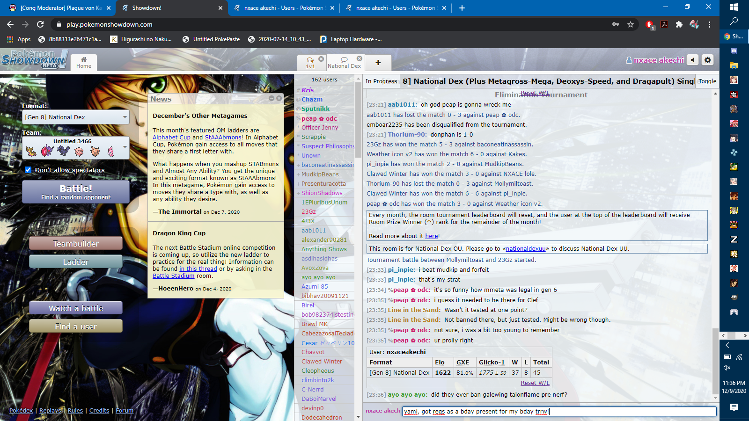
Task: Click the 'here!' leaderboard info link
Action: point(432,236)
